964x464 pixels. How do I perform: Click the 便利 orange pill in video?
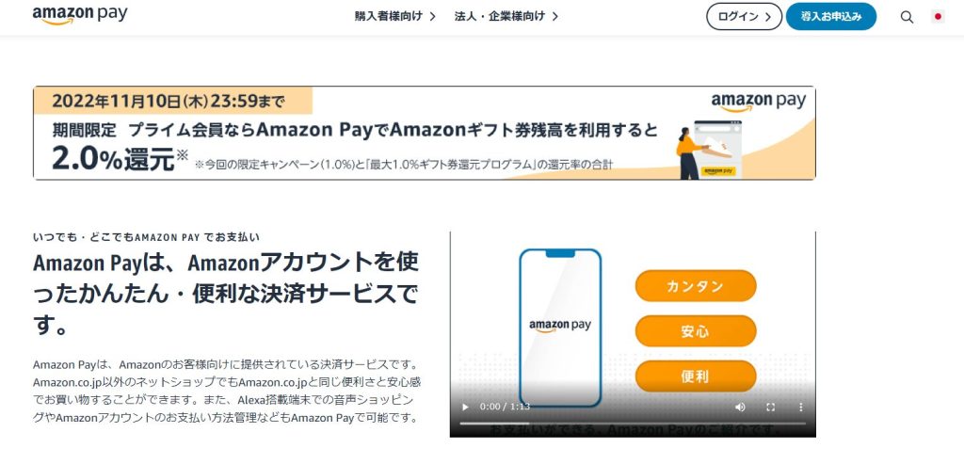[696, 376]
